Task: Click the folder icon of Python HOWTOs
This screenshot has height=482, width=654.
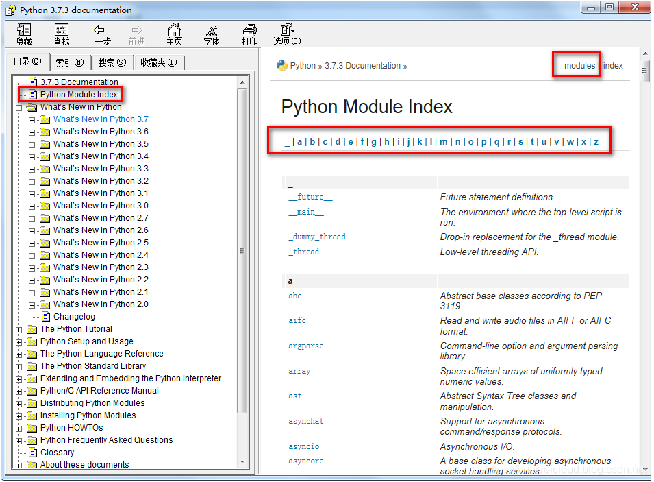Action: point(32,428)
